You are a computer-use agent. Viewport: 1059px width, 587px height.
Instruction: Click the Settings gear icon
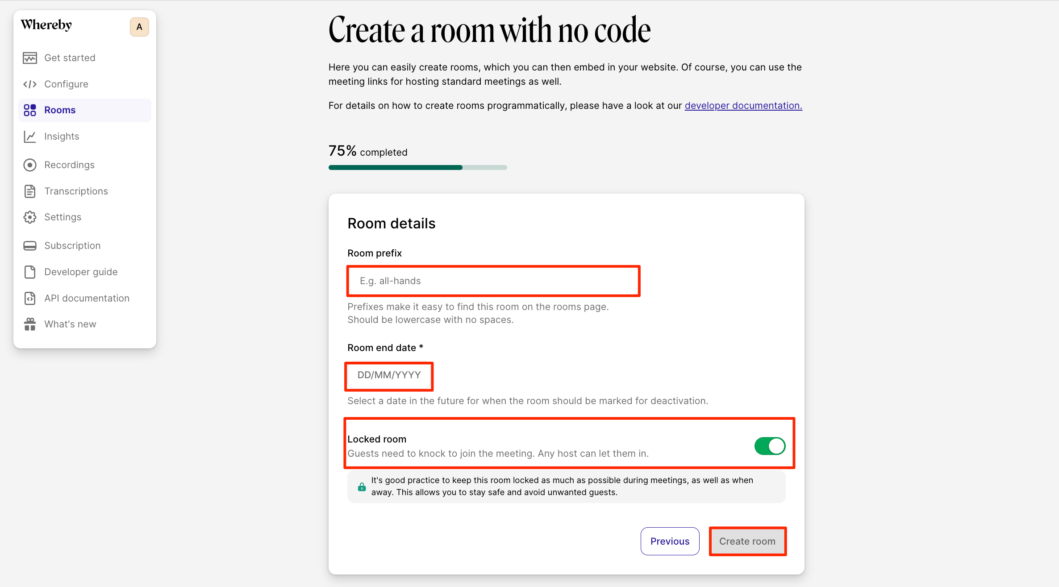(30, 217)
